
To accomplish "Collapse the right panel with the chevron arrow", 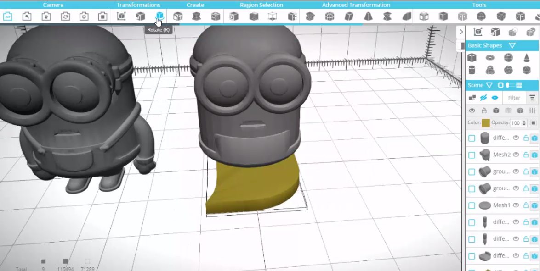I will coord(461,32).
